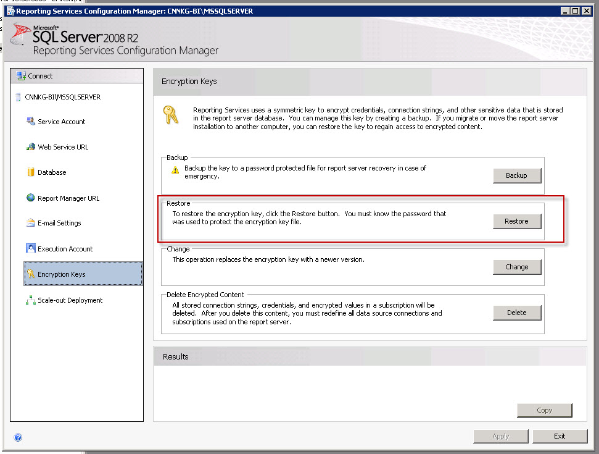This screenshot has width=599, height=454.
Task: Click the Backup button
Action: pos(517,175)
